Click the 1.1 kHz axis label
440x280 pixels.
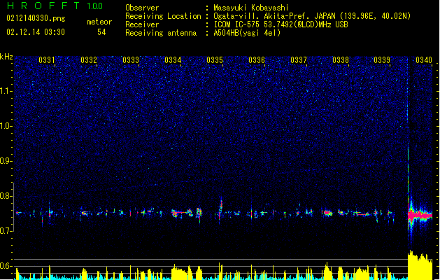click(6, 91)
